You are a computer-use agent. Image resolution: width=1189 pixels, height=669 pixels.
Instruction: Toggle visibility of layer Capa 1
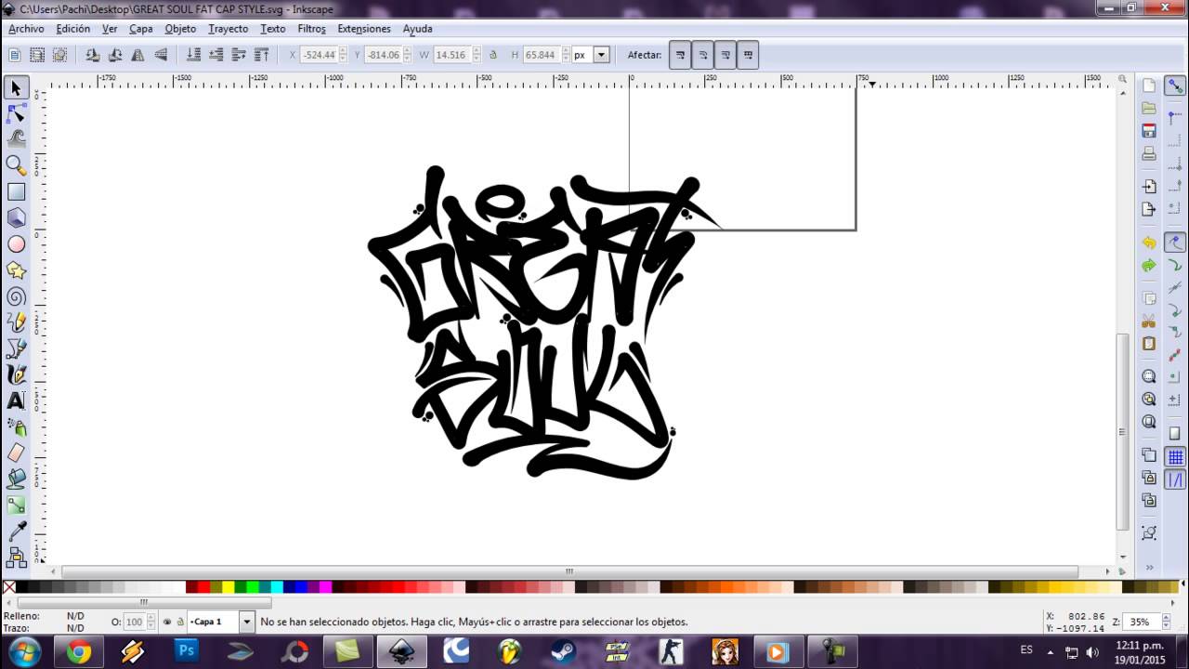[167, 622]
